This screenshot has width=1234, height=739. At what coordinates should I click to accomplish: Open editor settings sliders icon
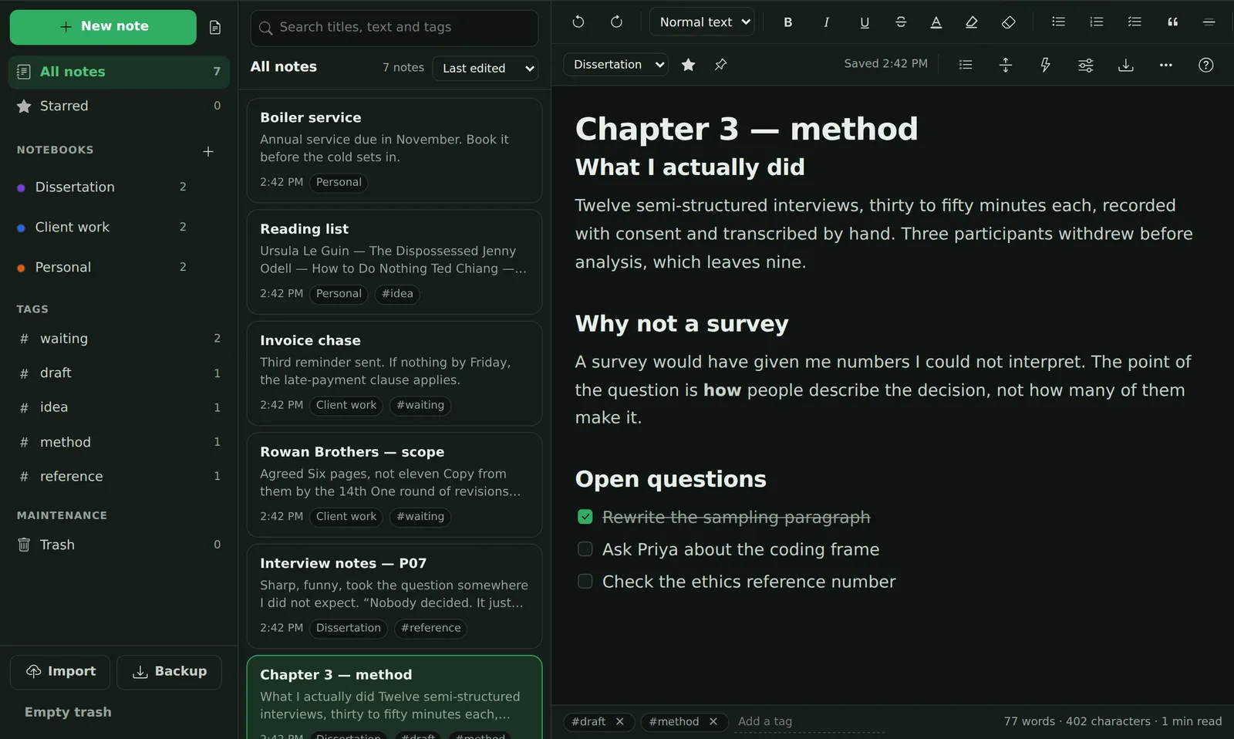pos(1086,65)
